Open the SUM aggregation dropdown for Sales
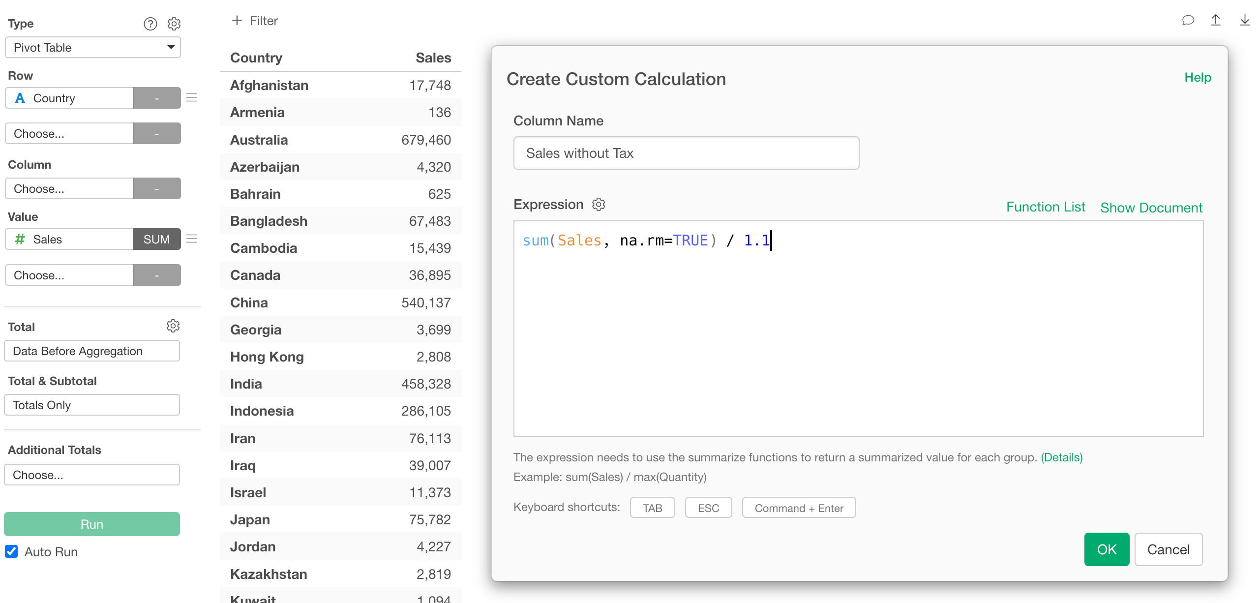Image resolution: width=1260 pixels, height=603 pixels. pyautogui.click(x=156, y=239)
